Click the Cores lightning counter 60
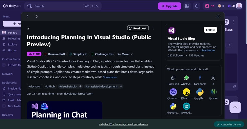This screenshot has width=247, height=129. tap(231, 6)
